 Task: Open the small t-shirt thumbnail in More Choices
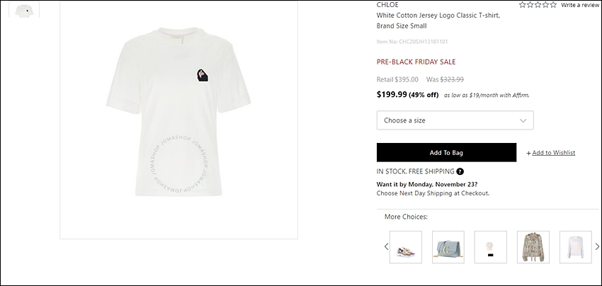tap(490, 247)
